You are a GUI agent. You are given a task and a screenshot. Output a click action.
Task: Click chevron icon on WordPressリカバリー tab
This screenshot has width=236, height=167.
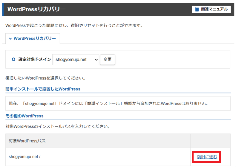pos(10,39)
